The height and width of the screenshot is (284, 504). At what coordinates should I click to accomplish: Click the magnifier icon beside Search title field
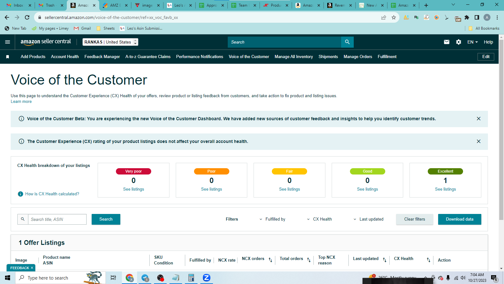(23, 219)
